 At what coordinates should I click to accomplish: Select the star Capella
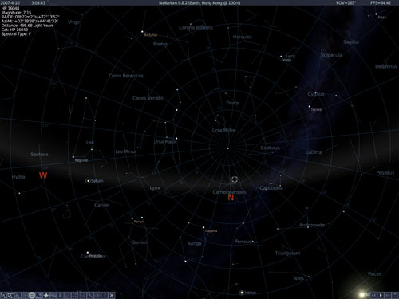pyautogui.click(x=203, y=227)
